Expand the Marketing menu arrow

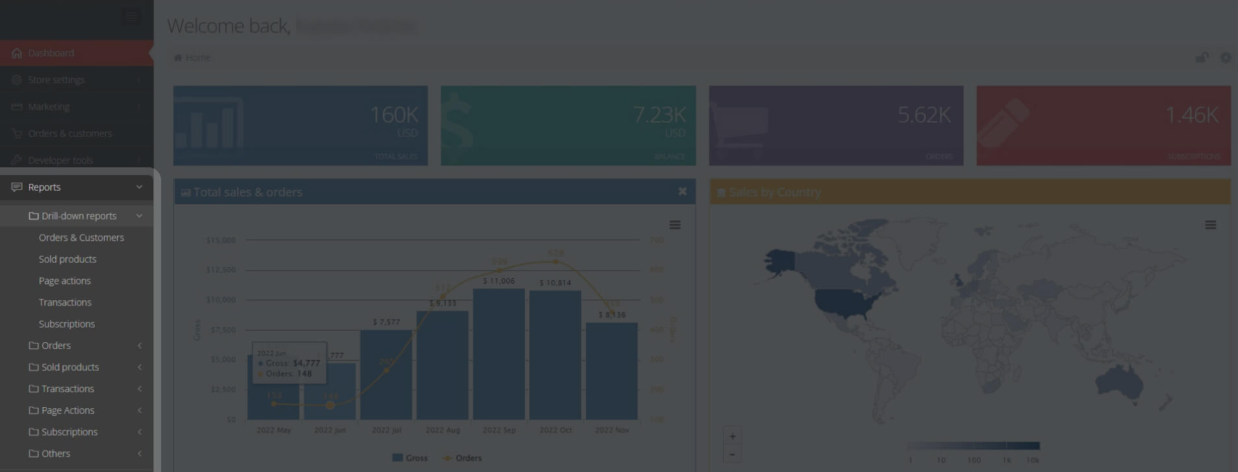pos(140,106)
